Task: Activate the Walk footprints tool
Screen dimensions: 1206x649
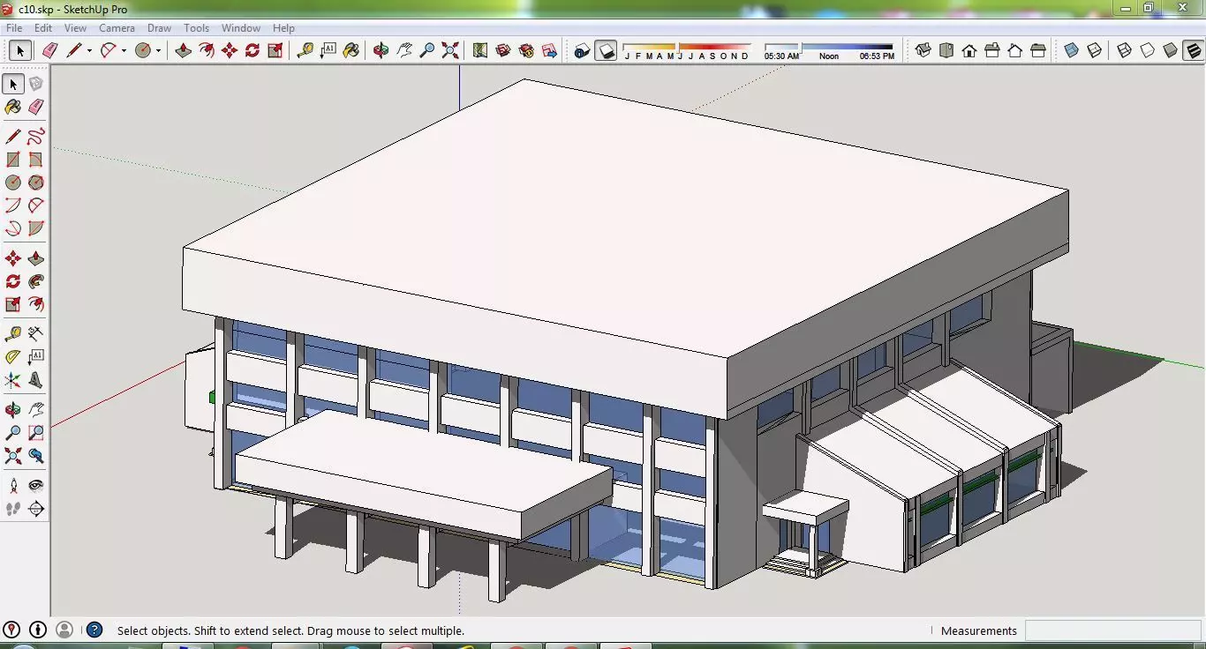Action: click(13, 509)
